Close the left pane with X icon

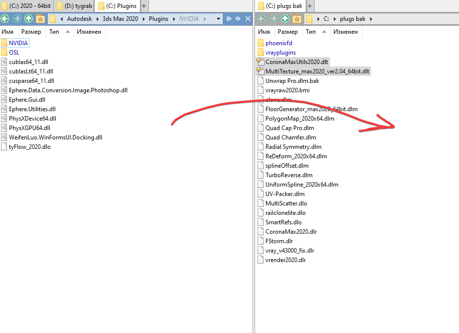pos(248,19)
